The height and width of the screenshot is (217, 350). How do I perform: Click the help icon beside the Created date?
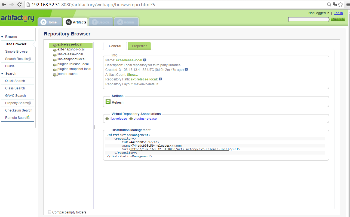[186, 70]
